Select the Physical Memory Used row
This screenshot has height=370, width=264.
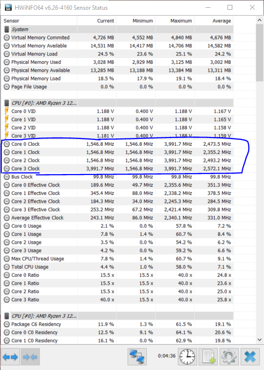pos(117,62)
